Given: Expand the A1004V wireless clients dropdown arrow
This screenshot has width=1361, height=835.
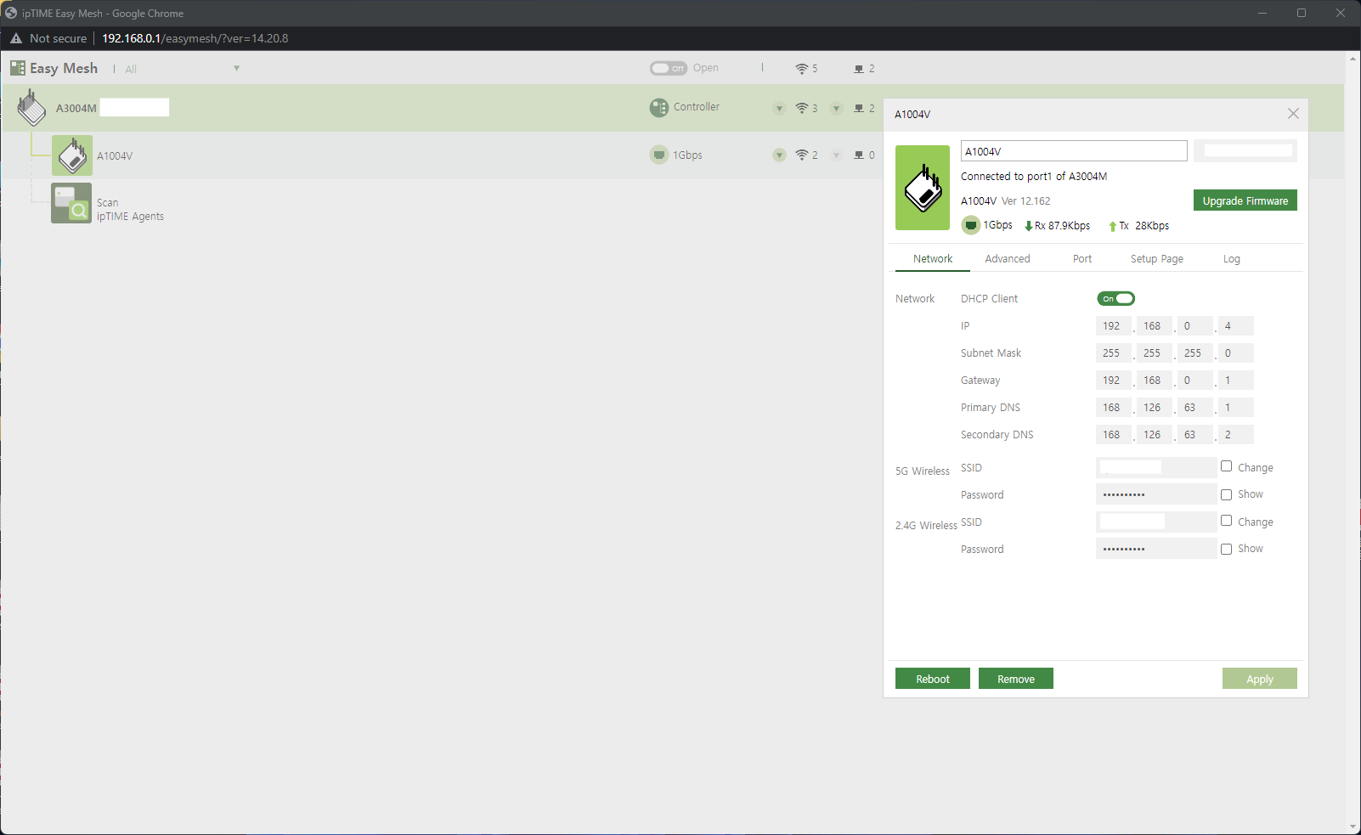Looking at the screenshot, I should [x=779, y=155].
